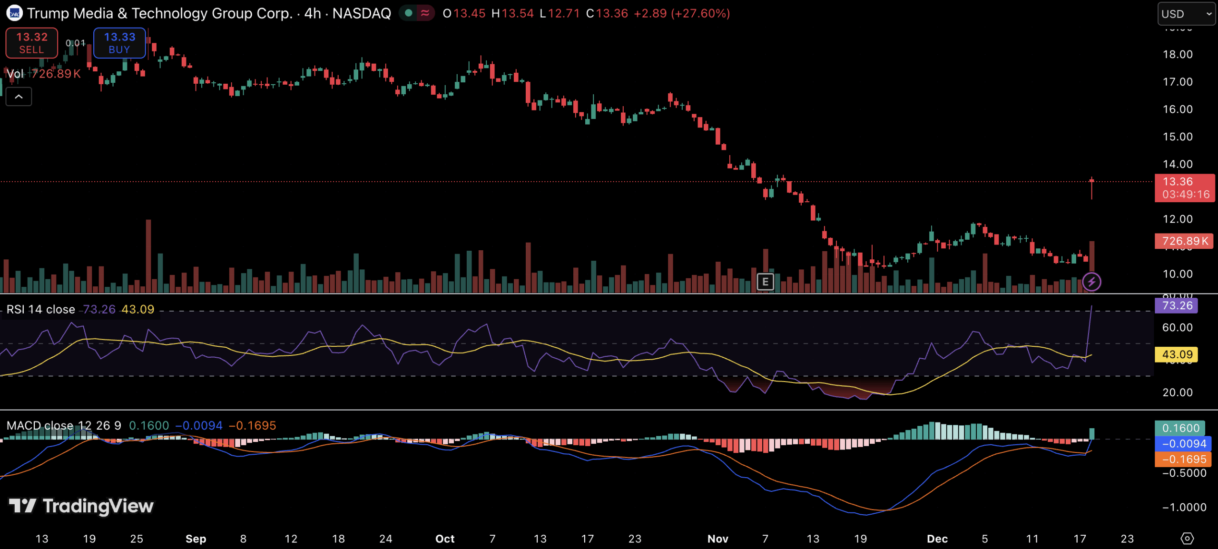Viewport: 1218px width, 549px height.
Task: Collapse the indicator legend with chevron
Action: pos(19,97)
